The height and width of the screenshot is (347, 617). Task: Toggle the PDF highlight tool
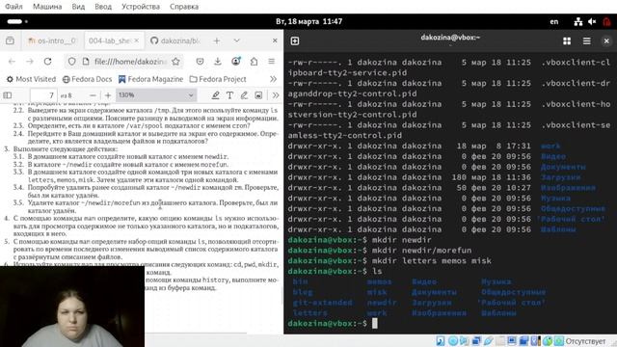(x=216, y=95)
